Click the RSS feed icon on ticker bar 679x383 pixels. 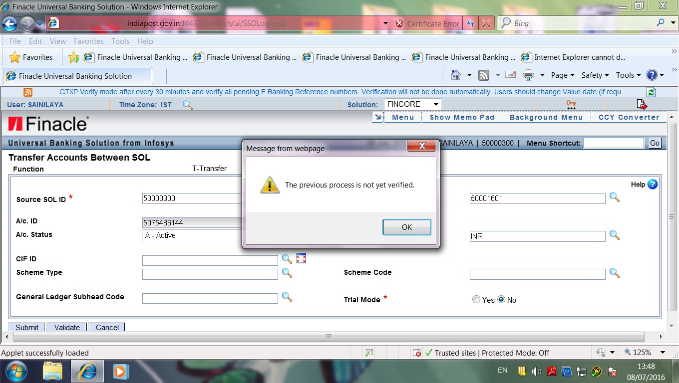(x=28, y=92)
